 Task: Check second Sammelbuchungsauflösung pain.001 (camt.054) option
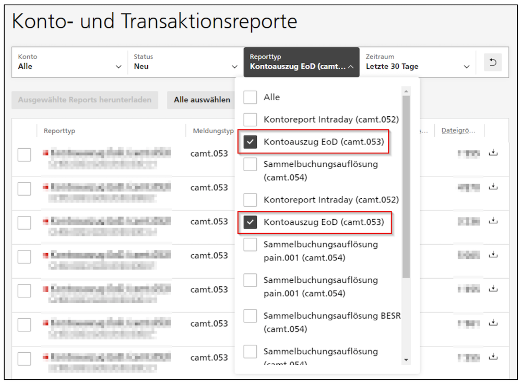click(x=250, y=280)
